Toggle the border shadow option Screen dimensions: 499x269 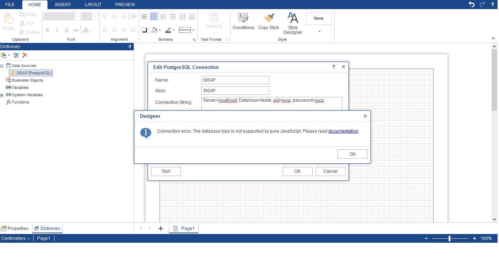pyautogui.click(x=144, y=30)
